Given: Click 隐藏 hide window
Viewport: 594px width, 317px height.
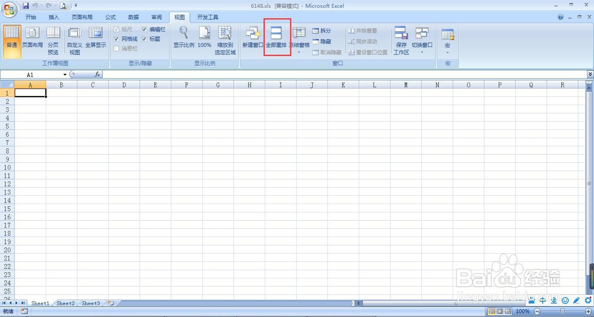Looking at the screenshot, I should tap(321, 42).
